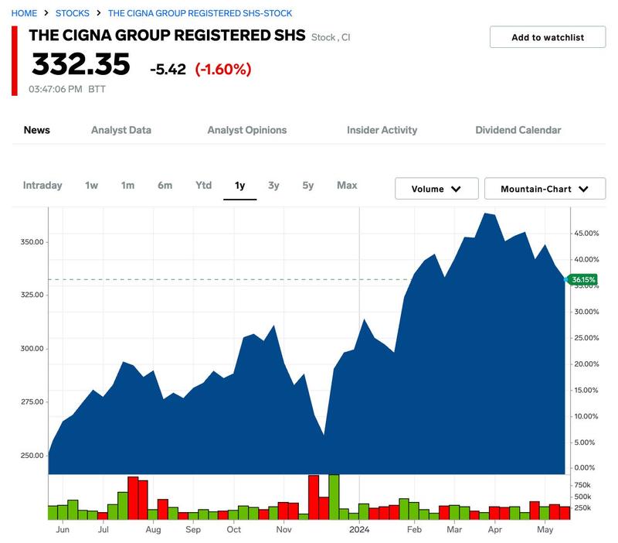Click the Stock, CI label
The height and width of the screenshot is (543, 618).
click(x=331, y=37)
